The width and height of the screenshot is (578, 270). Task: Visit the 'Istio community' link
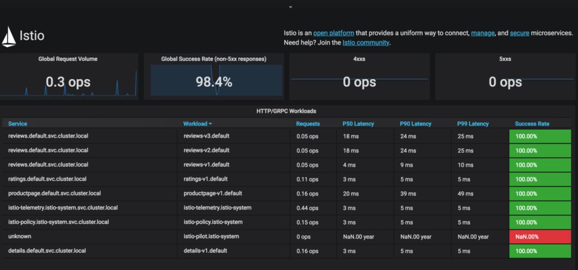coord(366,42)
